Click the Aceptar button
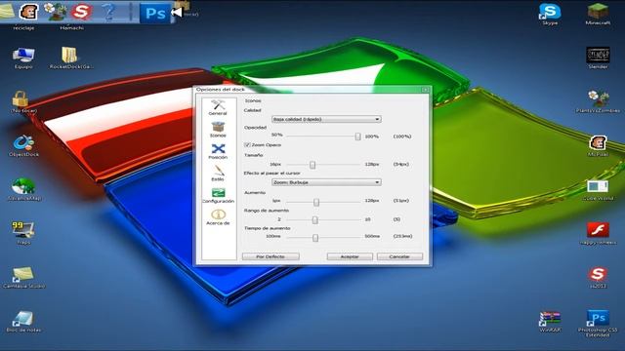 pyautogui.click(x=350, y=256)
